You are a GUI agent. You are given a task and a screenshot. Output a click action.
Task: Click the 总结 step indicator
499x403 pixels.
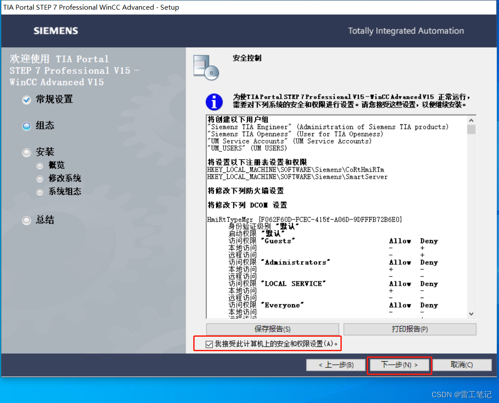[x=26, y=220]
